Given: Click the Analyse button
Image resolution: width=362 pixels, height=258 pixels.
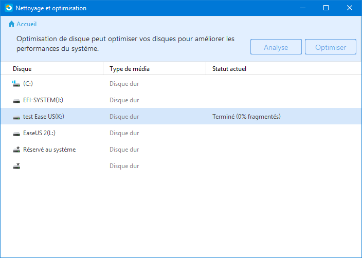Looking at the screenshot, I should (276, 47).
